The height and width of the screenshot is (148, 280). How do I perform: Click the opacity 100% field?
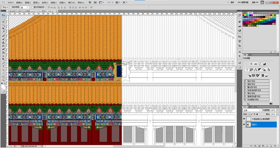(273, 110)
